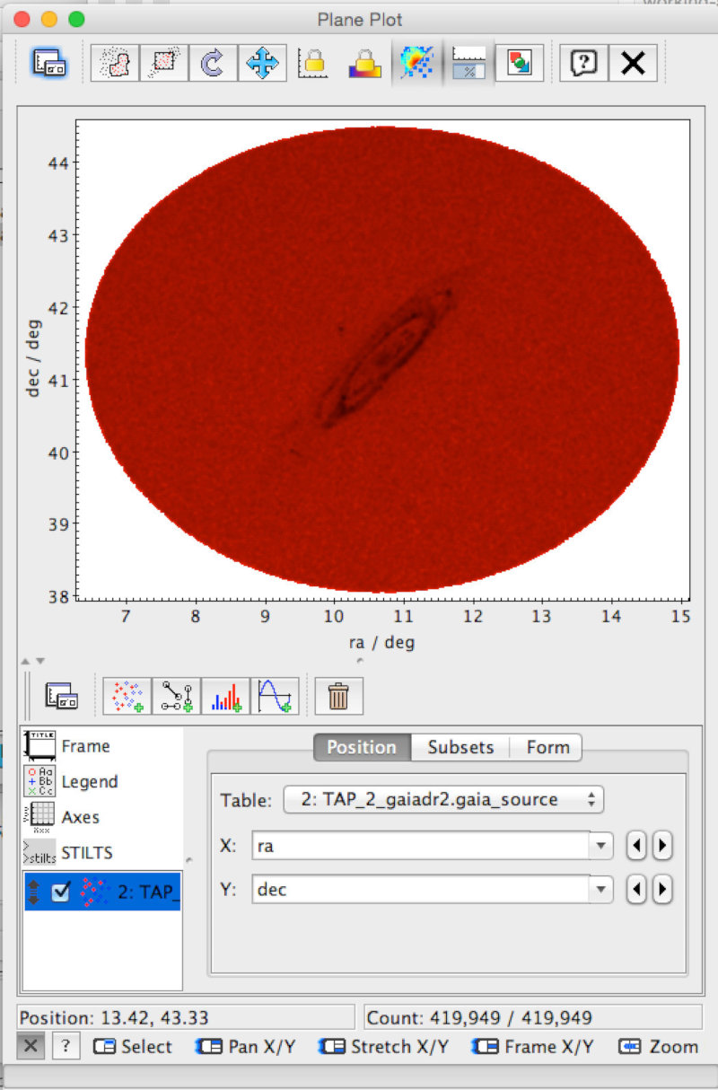The height and width of the screenshot is (1090, 718).
Task: Open the export plot image icon
Action: [x=519, y=62]
